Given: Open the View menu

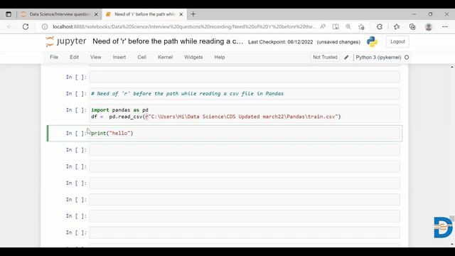Looking at the screenshot, I should (95, 57).
